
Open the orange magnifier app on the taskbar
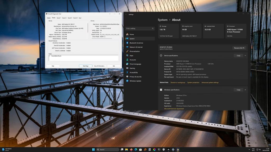[x=145, y=150]
